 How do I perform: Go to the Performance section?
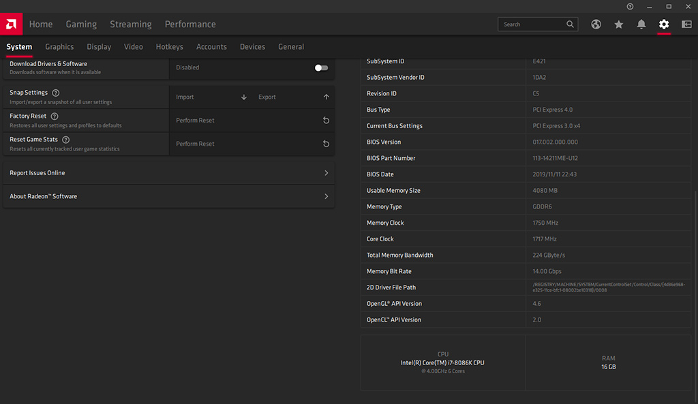[x=190, y=25]
